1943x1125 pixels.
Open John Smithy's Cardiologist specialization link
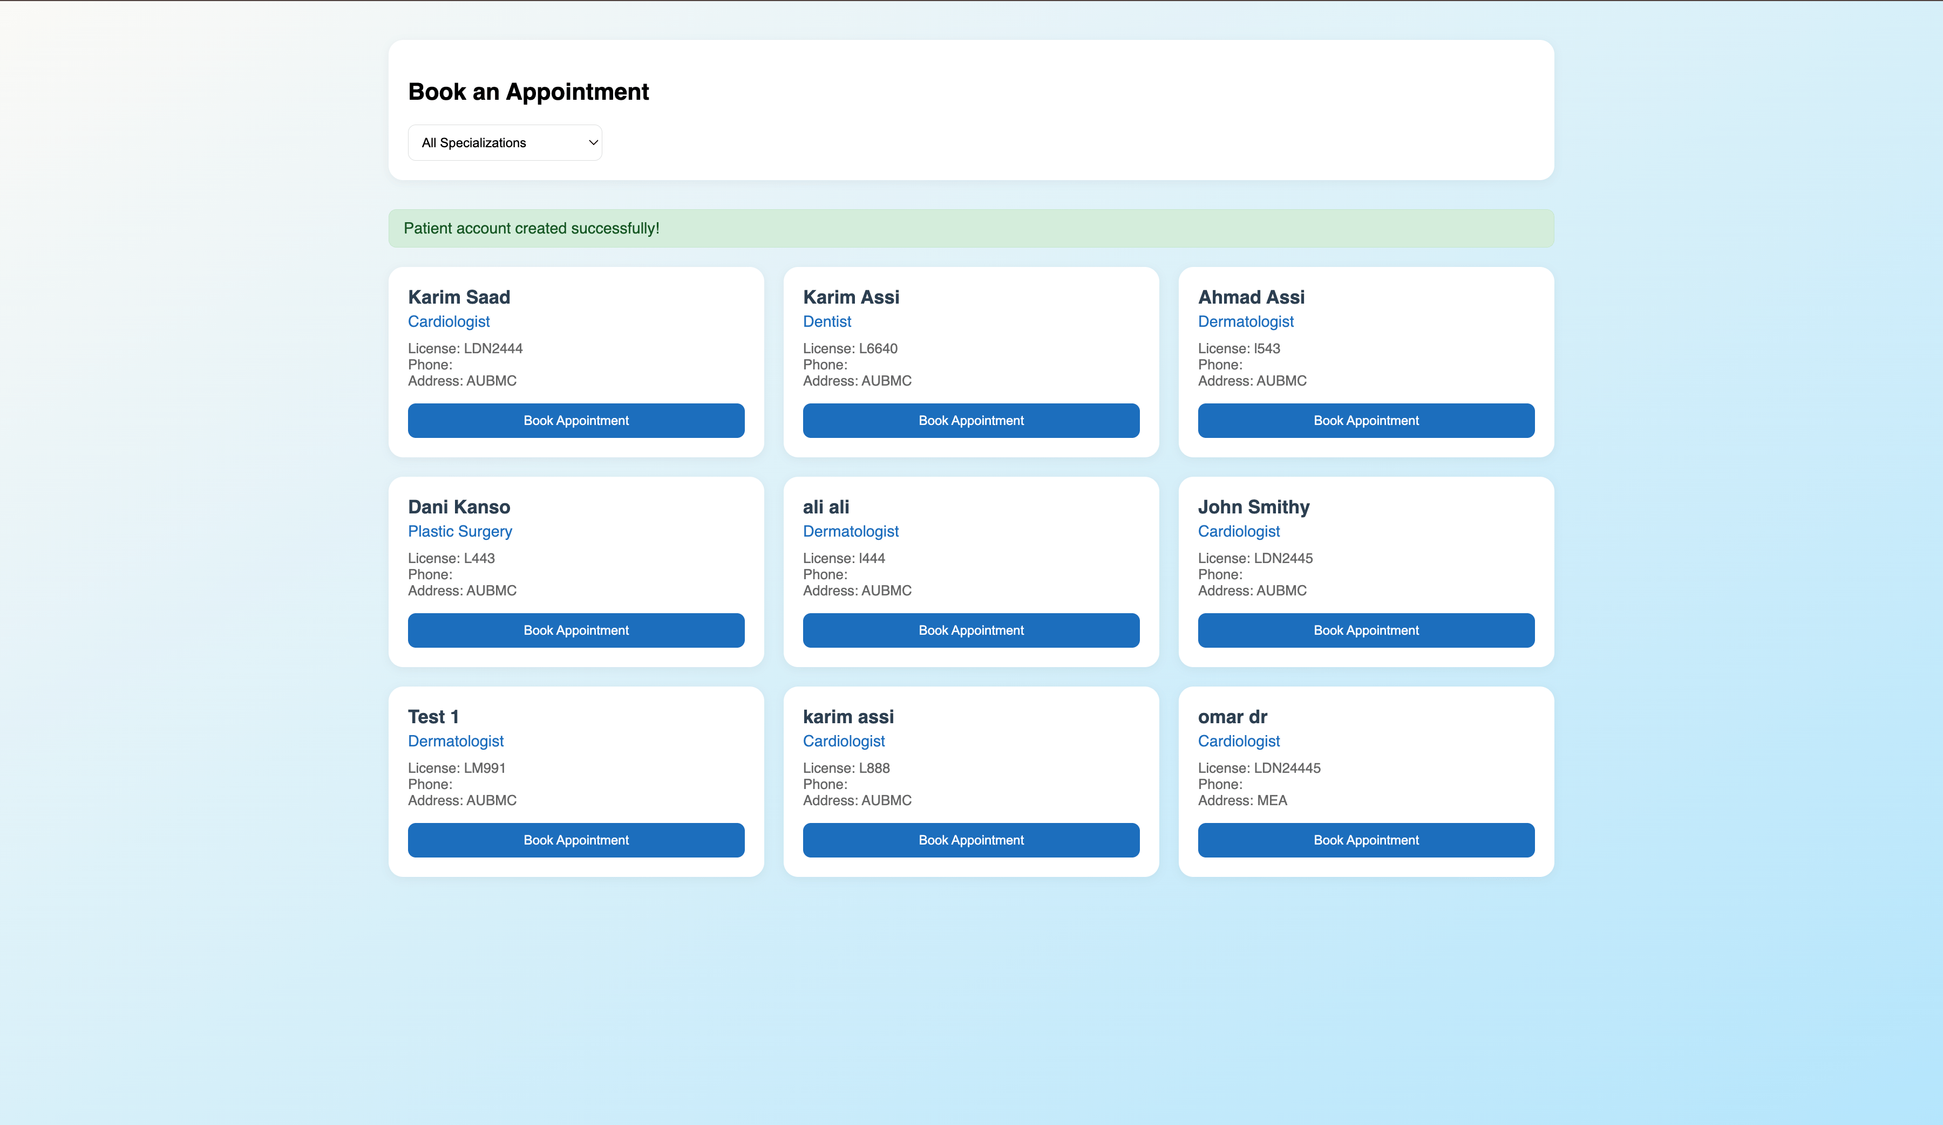pyautogui.click(x=1238, y=531)
